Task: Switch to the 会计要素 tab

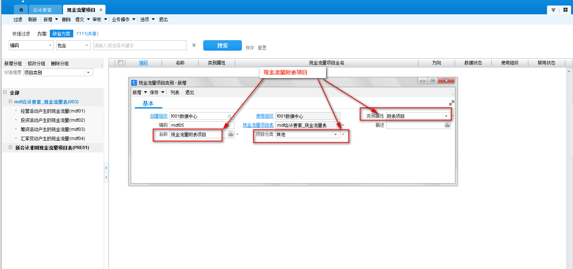Action: (x=42, y=10)
